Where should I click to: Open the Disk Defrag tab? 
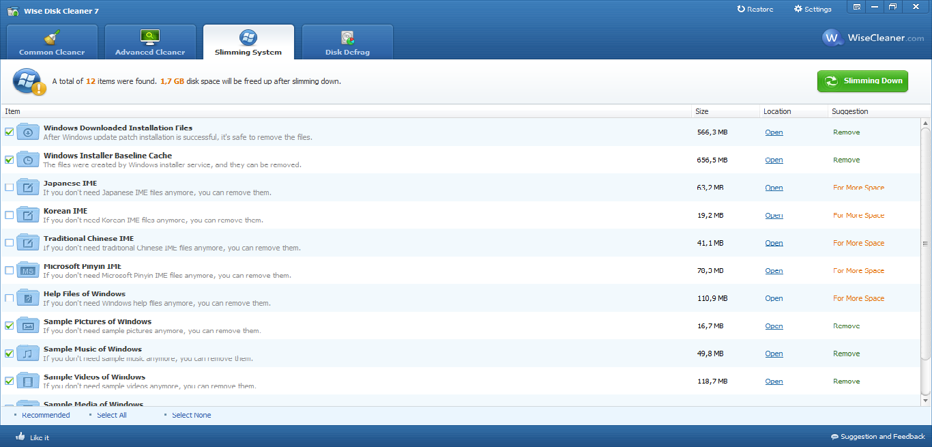pyautogui.click(x=347, y=42)
